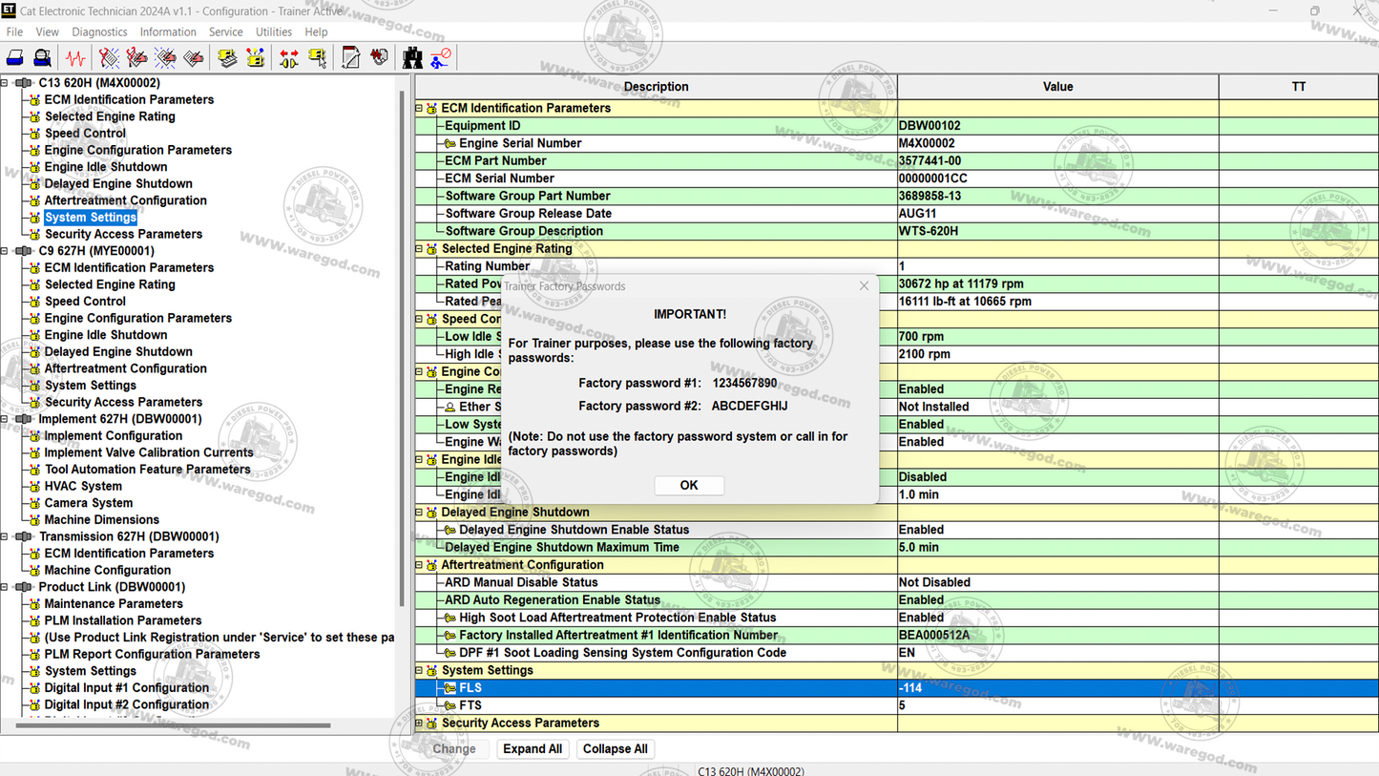This screenshot has height=776, width=1379.
Task: Close the Trainer Factory Passwords dialog
Action: (x=864, y=286)
